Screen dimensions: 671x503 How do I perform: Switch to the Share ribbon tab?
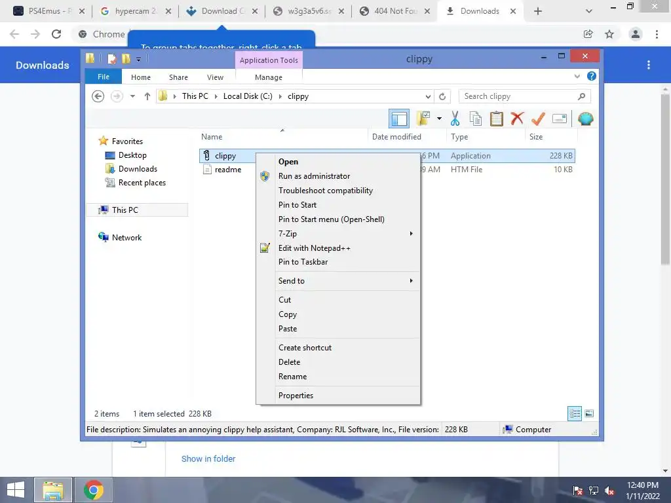(178, 77)
